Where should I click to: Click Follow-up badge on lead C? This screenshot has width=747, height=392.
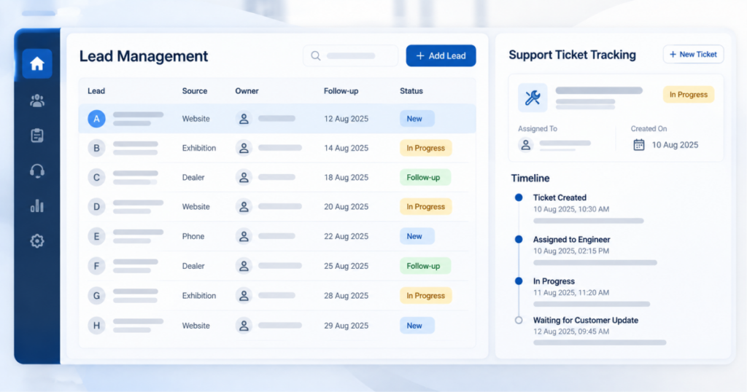425,178
